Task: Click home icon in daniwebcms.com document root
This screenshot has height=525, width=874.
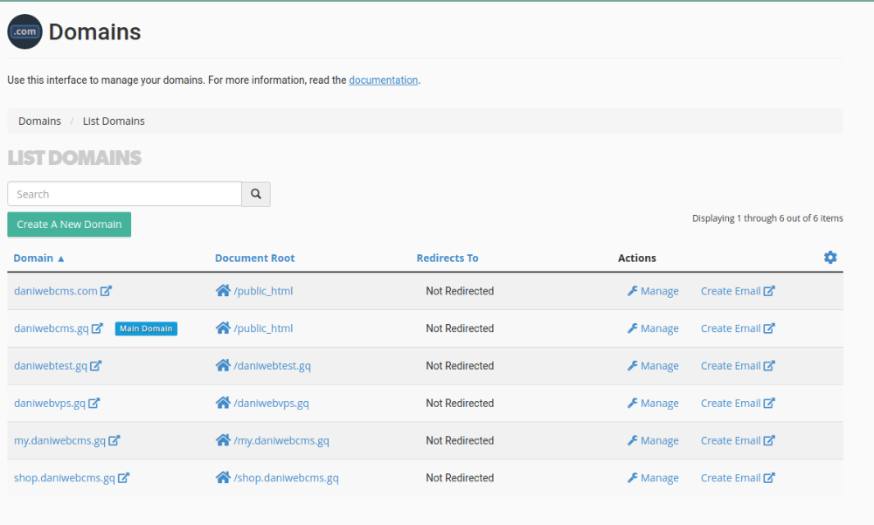Action: pyautogui.click(x=223, y=290)
